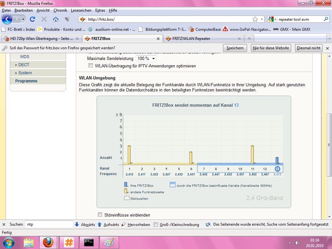Open ComputerBase bookmark
The height and width of the screenshot is (249, 332).
tap(205, 30)
